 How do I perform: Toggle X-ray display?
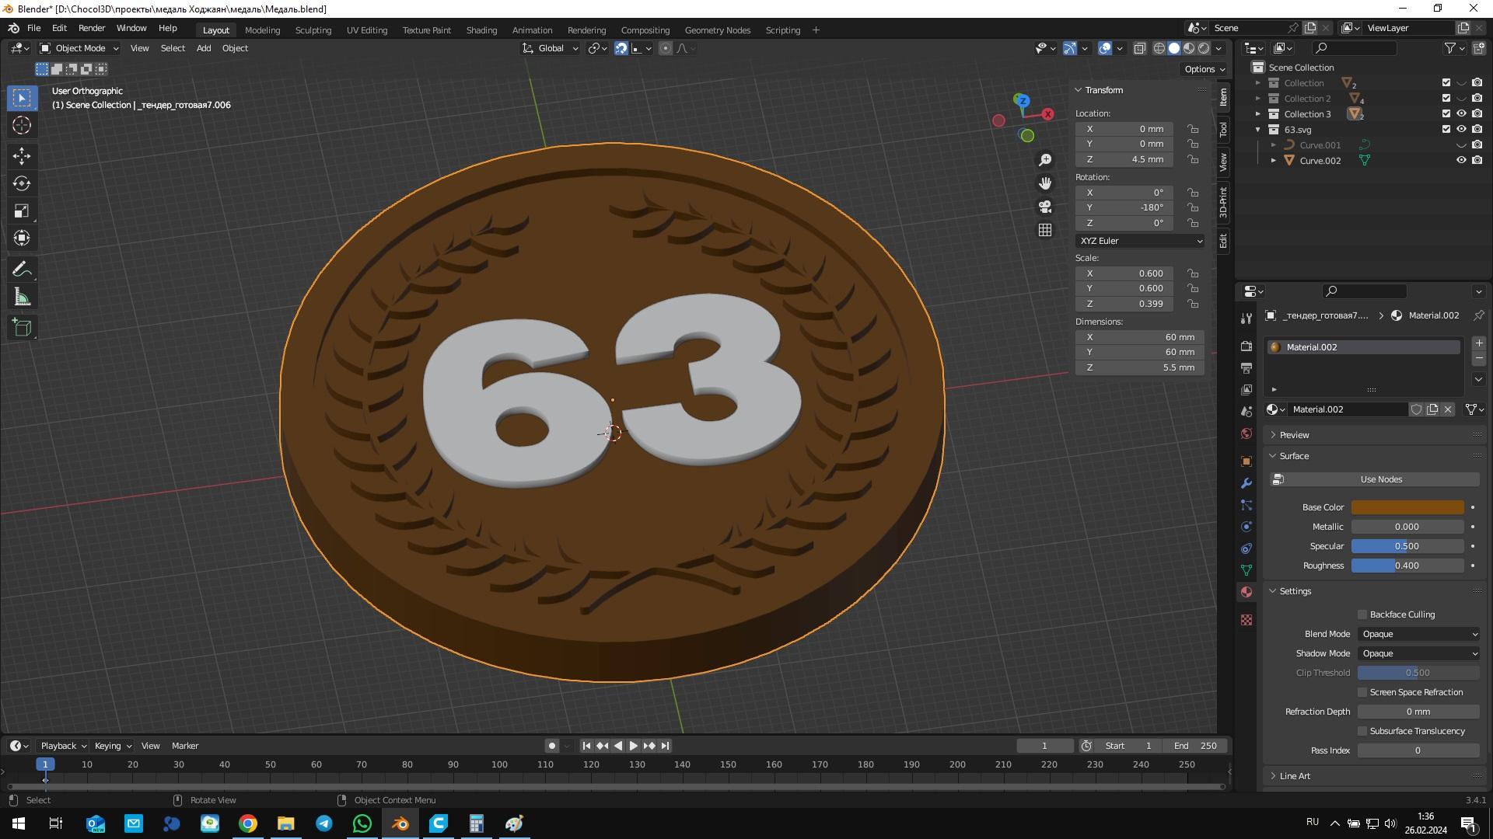click(x=1139, y=48)
